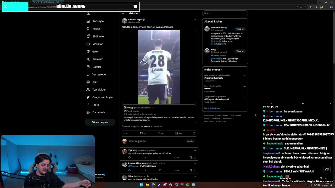Share Reinhard Heydrich's comment
The height and width of the screenshot is (188, 335).
(194, 171)
